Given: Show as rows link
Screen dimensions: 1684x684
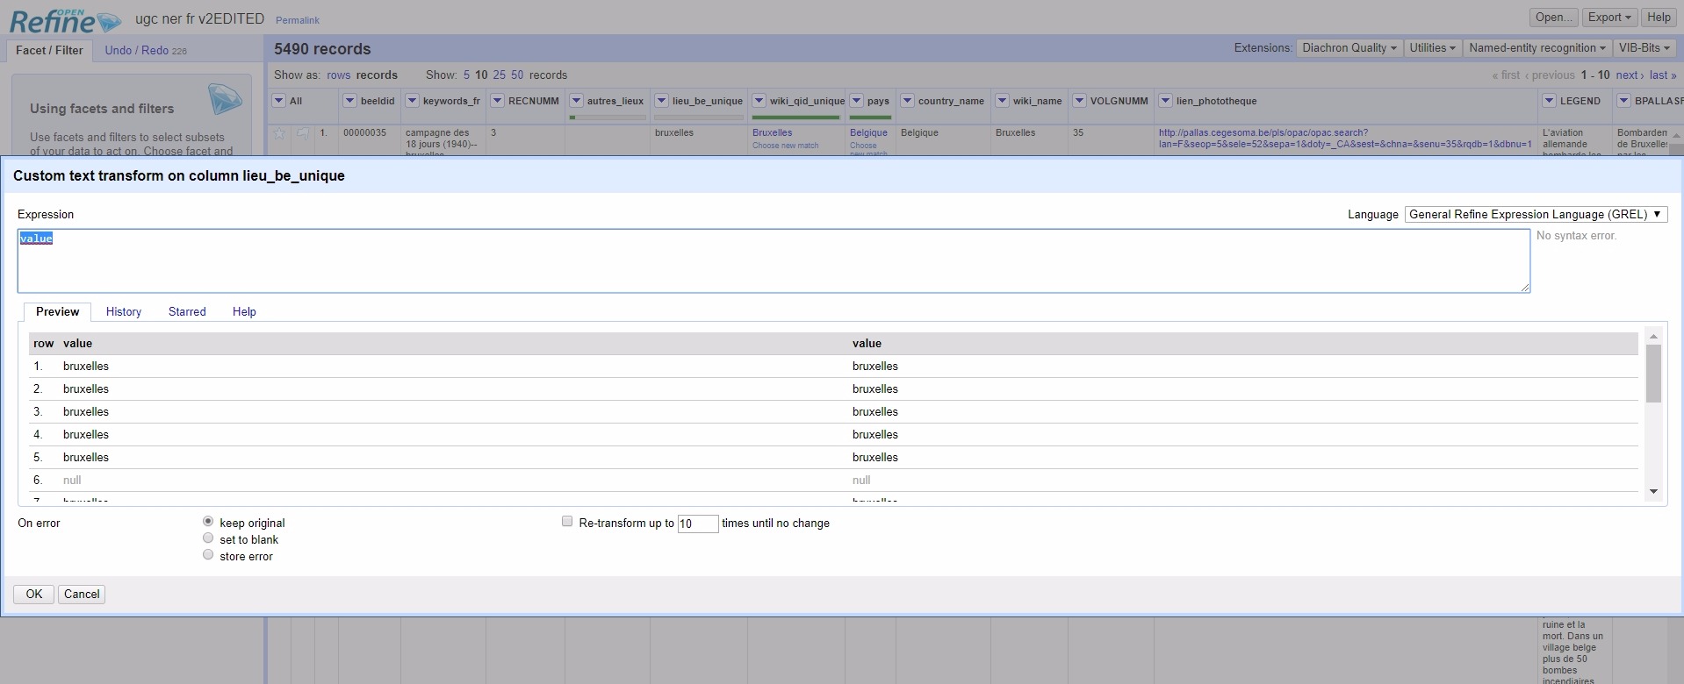Looking at the screenshot, I should pyautogui.click(x=338, y=75).
